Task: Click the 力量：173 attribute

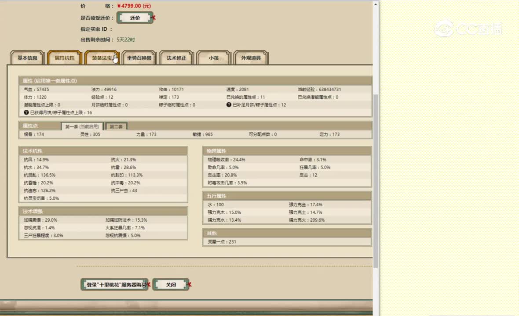Action: pos(146,134)
